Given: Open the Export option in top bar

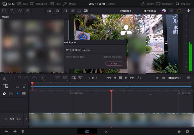Looking at the screenshot, I should (x=147, y=4).
